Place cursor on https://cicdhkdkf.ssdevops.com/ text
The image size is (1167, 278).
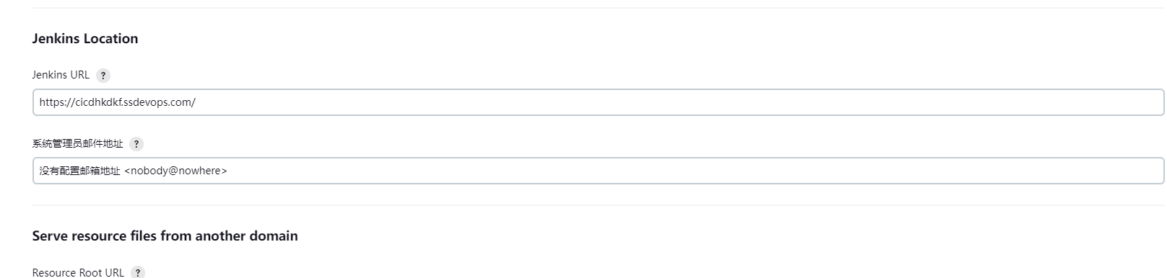point(118,102)
